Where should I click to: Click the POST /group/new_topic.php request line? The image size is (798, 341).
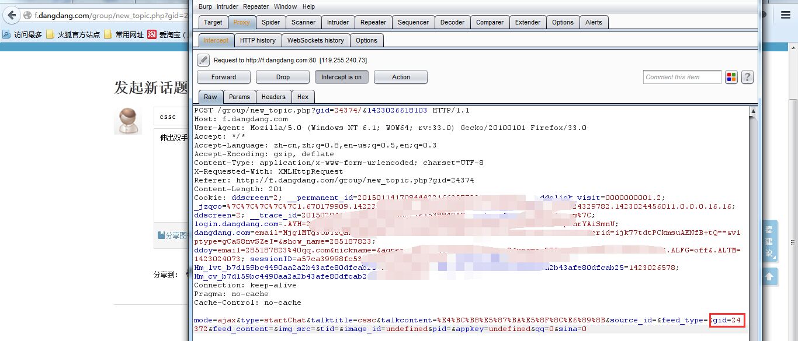332,110
